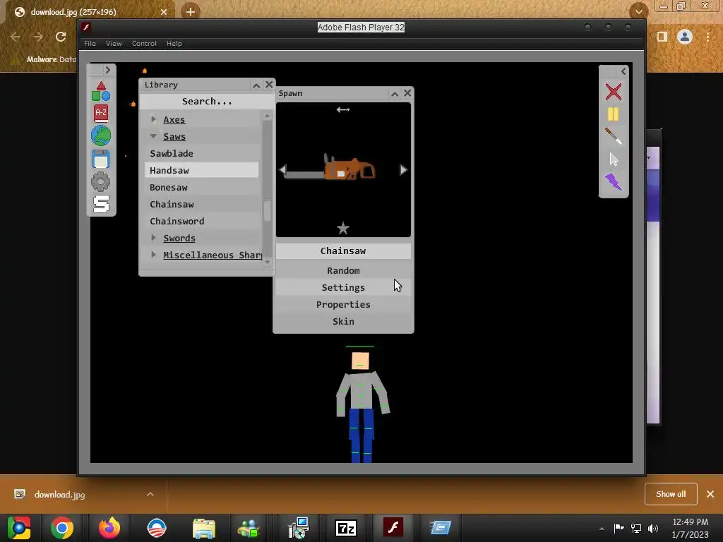Open the Help menu in Flash Player
The width and height of the screenshot is (723, 542).
coord(174,43)
